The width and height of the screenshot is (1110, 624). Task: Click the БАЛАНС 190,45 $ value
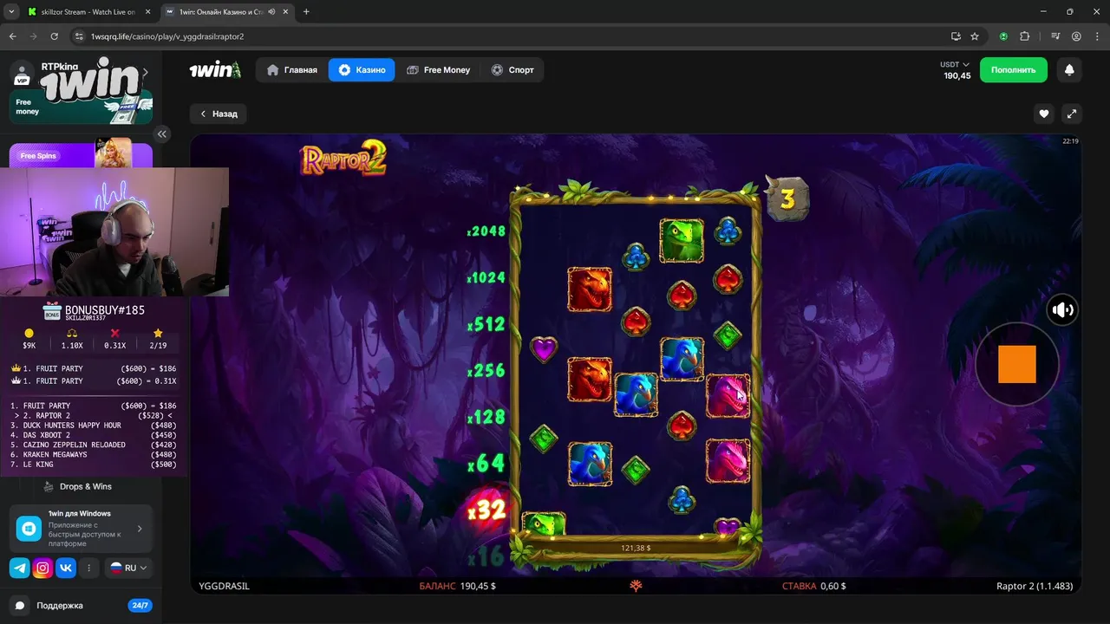(457, 587)
